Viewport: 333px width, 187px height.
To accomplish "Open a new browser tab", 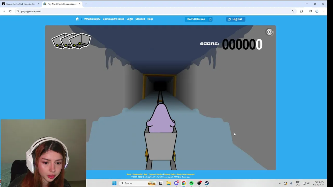I will pos(86,4).
